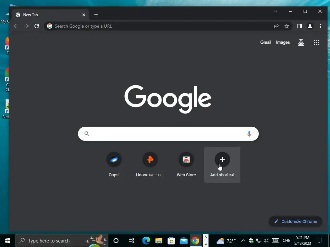Image resolution: width=330 pixels, height=247 pixels.
Task: Start voice search with the microphone
Action: point(249,134)
